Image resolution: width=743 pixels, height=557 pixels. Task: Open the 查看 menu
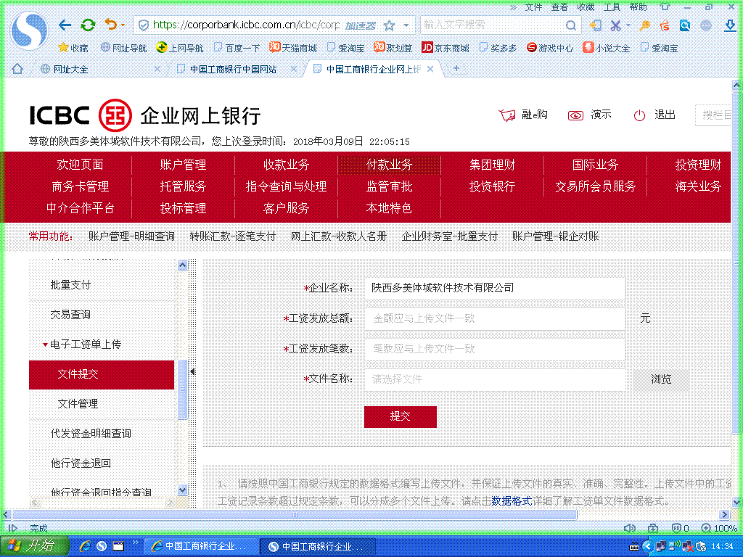[559, 7]
